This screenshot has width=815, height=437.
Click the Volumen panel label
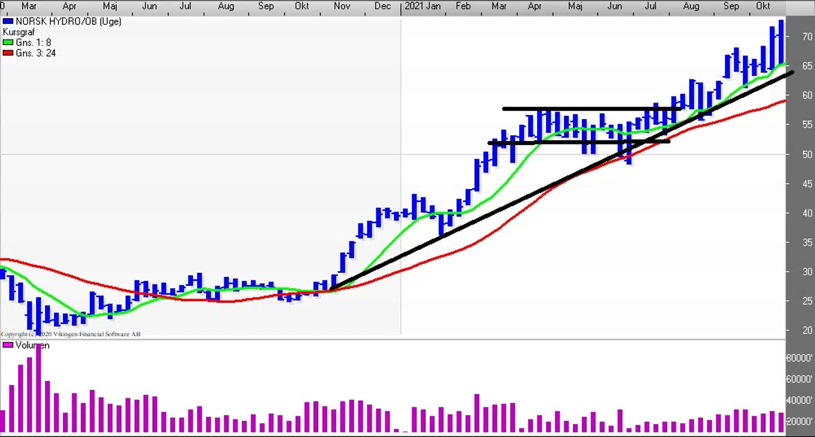click(x=32, y=345)
